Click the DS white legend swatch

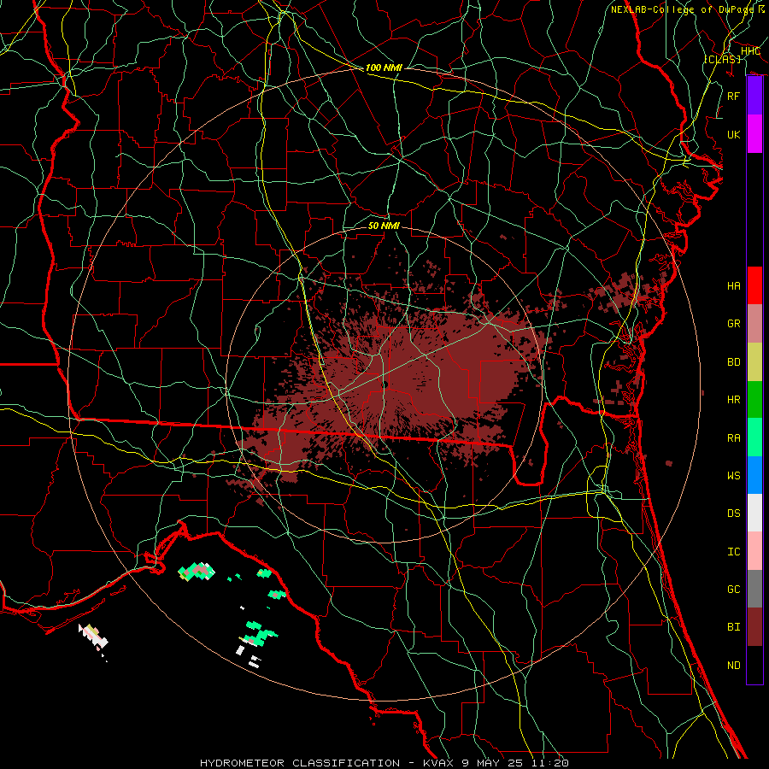coord(754,513)
